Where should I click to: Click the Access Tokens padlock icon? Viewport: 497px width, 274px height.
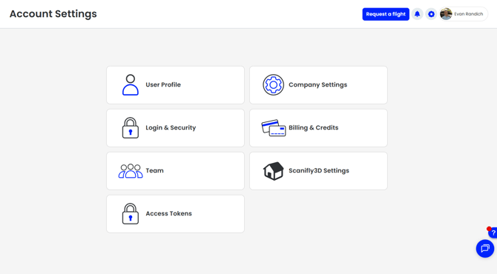pyautogui.click(x=131, y=213)
